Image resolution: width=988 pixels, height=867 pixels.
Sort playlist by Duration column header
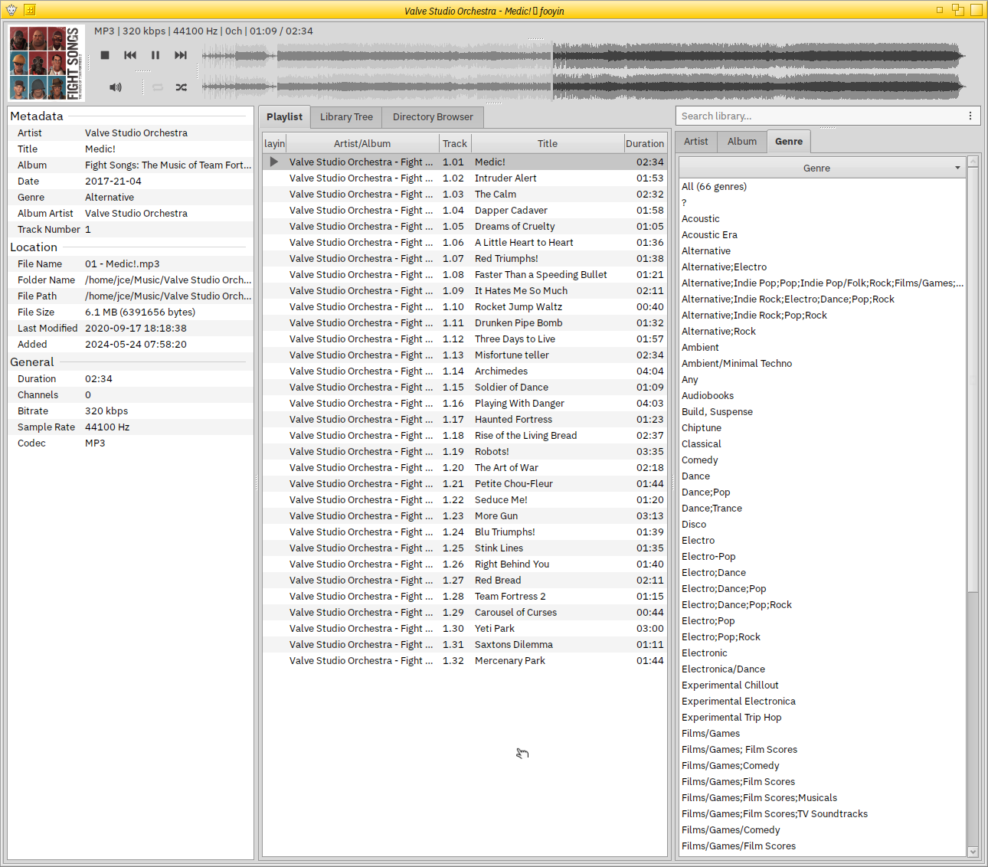(645, 143)
